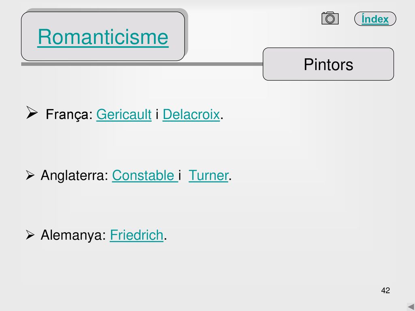Viewport: 415px width, 311px height.
Task: Click the previous-slide arrow at bottom right
Action: pyautogui.click(x=411, y=307)
